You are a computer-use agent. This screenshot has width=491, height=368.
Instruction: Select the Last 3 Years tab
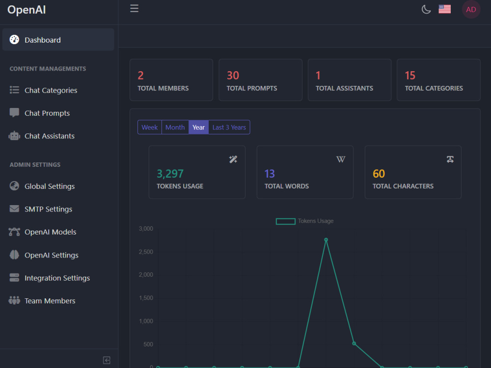(x=229, y=127)
